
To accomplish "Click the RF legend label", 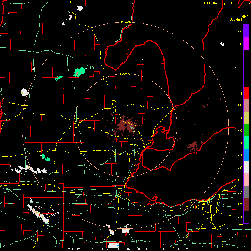I will (x=239, y=31).
